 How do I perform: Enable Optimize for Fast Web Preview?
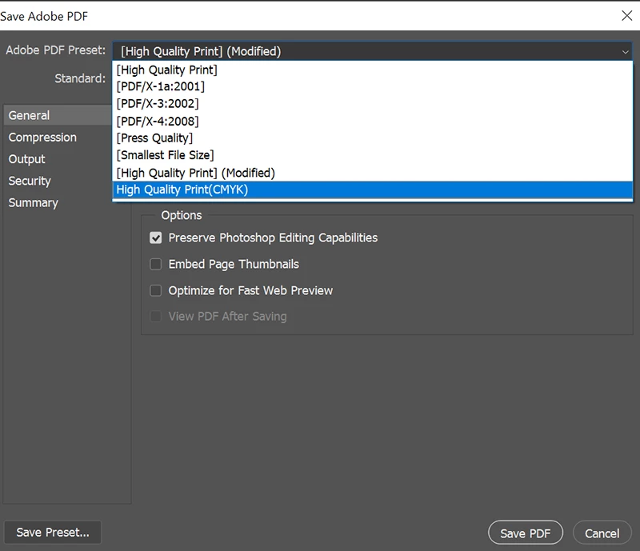[155, 290]
